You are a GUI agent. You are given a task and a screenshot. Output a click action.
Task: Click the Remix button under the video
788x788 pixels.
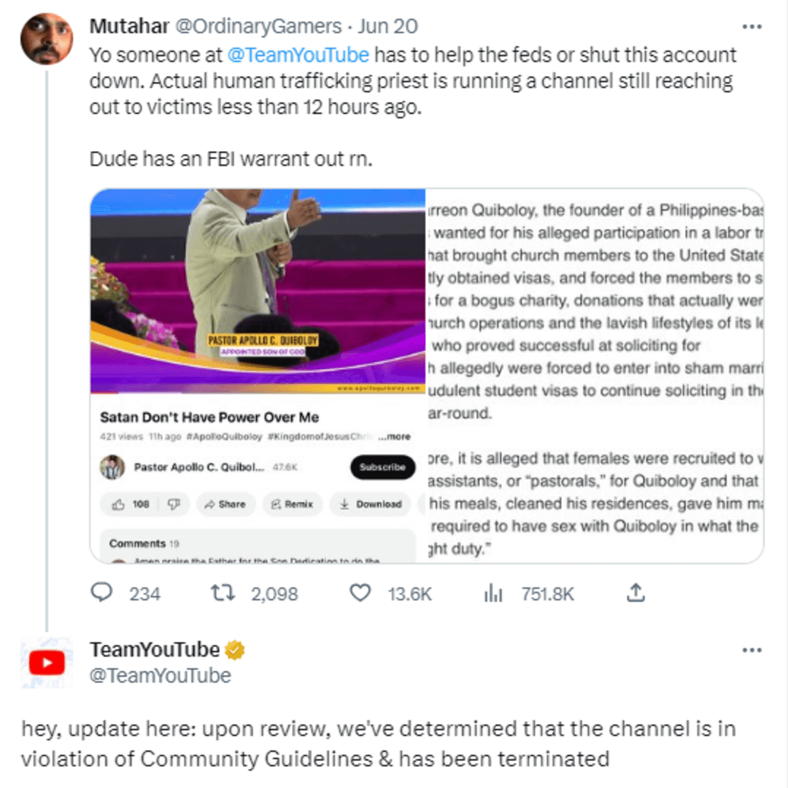point(292,503)
